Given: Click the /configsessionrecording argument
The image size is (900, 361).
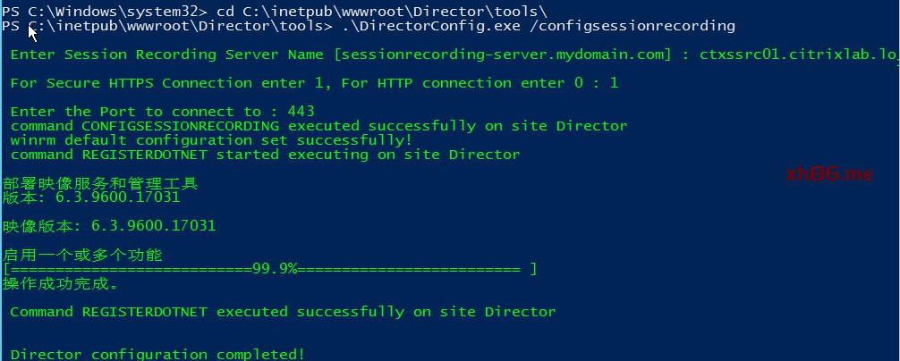Looking at the screenshot, I should point(618,26).
